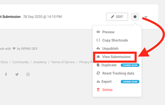Click the curly braces shortcode icon

click(x=98, y=40)
